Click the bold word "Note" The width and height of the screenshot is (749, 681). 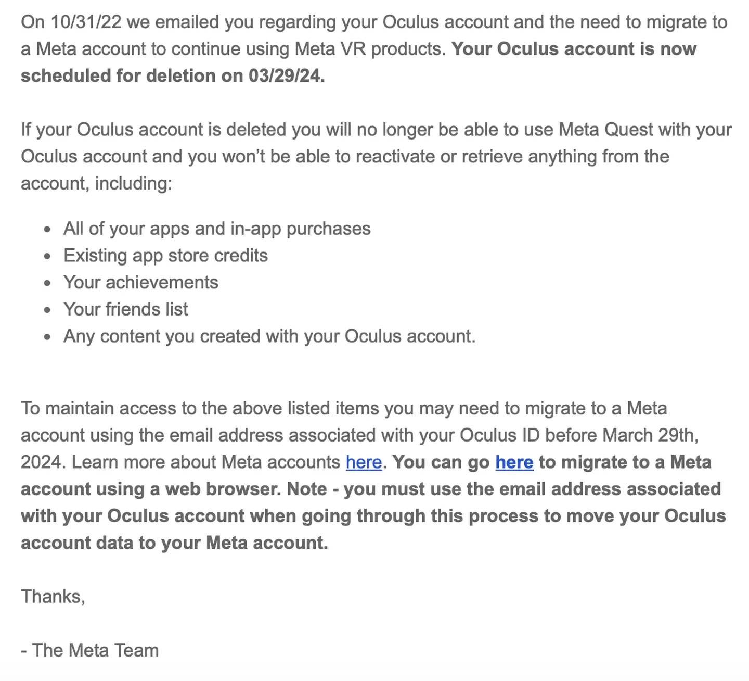coord(306,489)
